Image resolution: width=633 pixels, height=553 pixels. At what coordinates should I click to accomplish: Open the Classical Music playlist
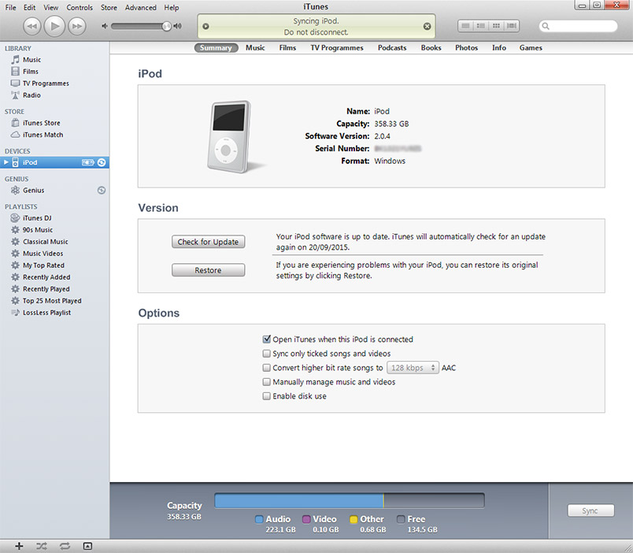click(x=54, y=242)
